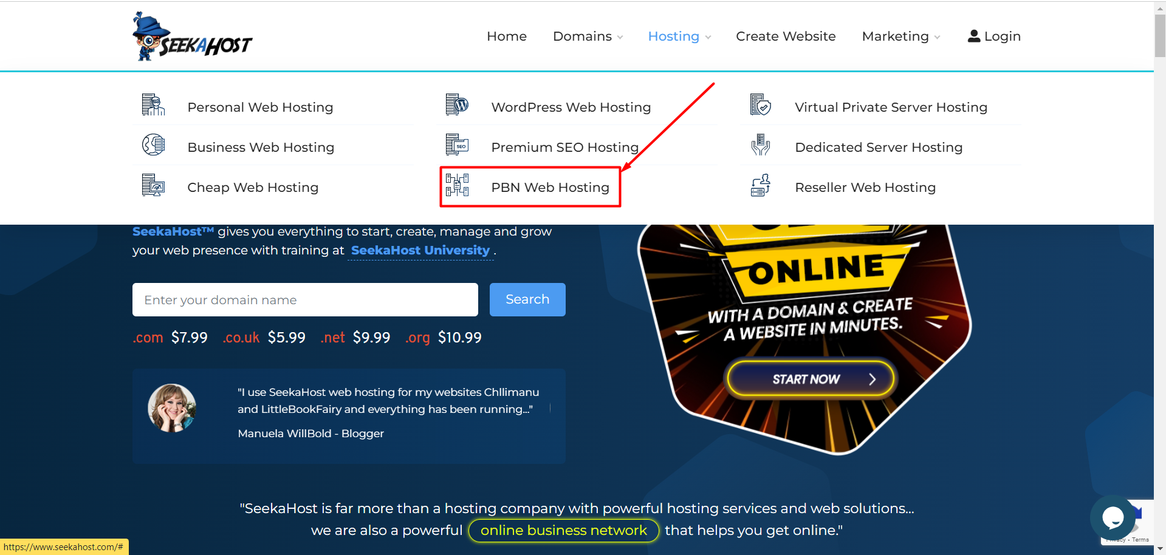The width and height of the screenshot is (1166, 555).
Task: Open Cheap Web Hosting menu entry
Action: [x=253, y=188]
